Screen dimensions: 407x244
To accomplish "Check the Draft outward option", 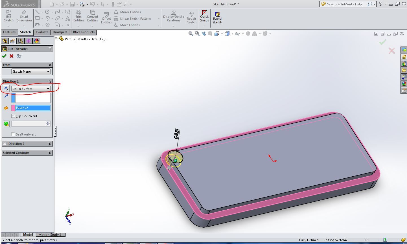I will pos(13,134).
